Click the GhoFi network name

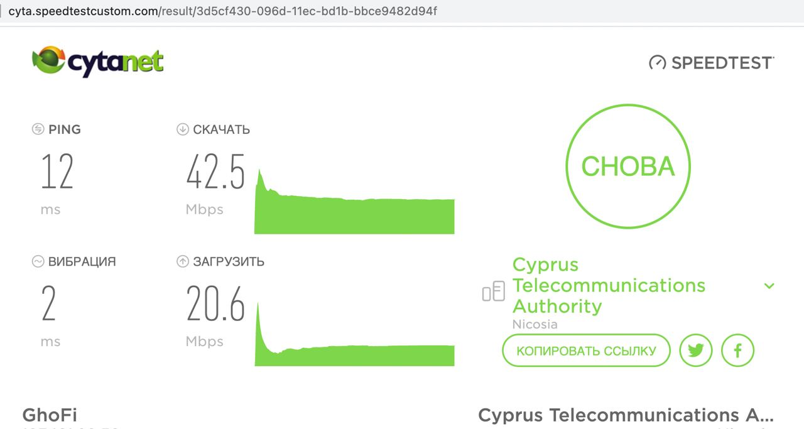(50, 415)
